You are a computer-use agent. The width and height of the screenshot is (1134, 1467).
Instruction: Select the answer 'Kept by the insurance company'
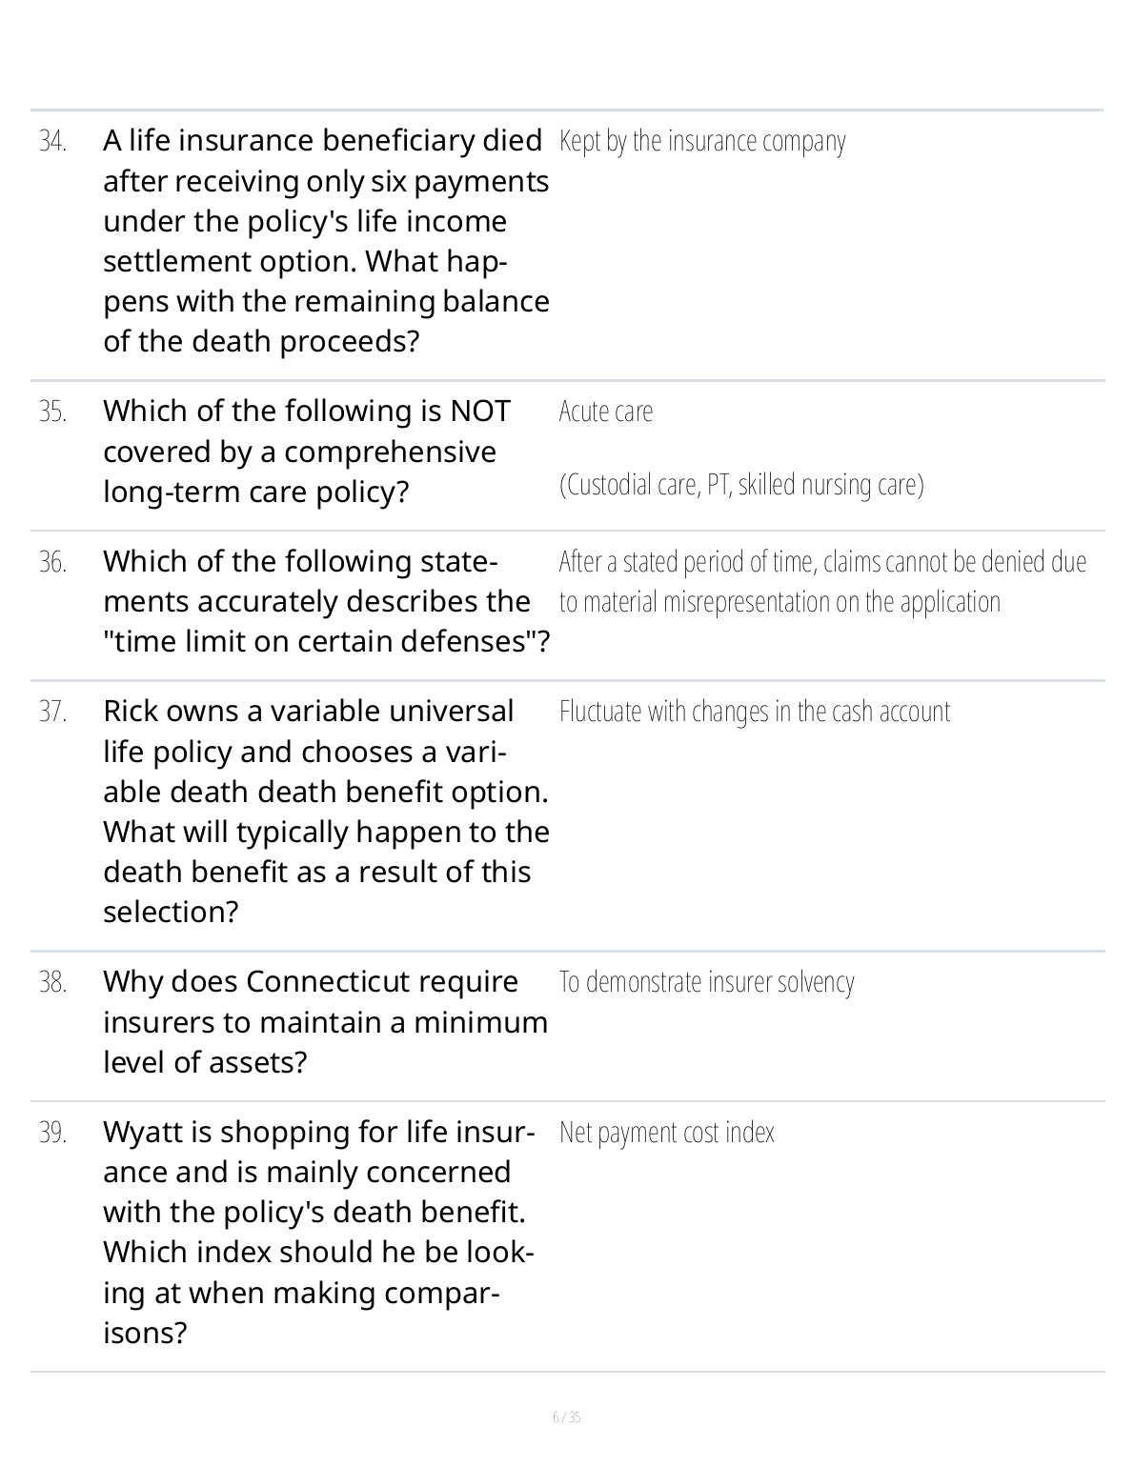(702, 141)
